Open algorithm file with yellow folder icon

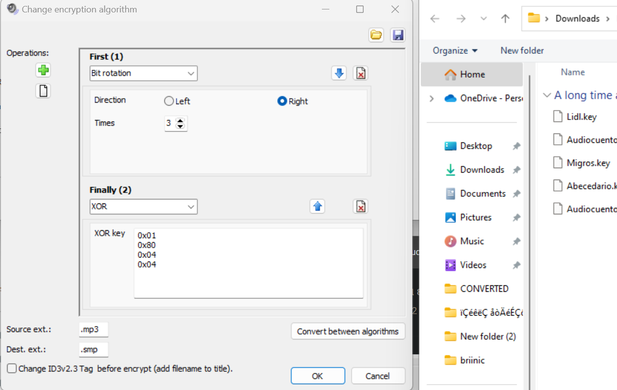point(376,35)
